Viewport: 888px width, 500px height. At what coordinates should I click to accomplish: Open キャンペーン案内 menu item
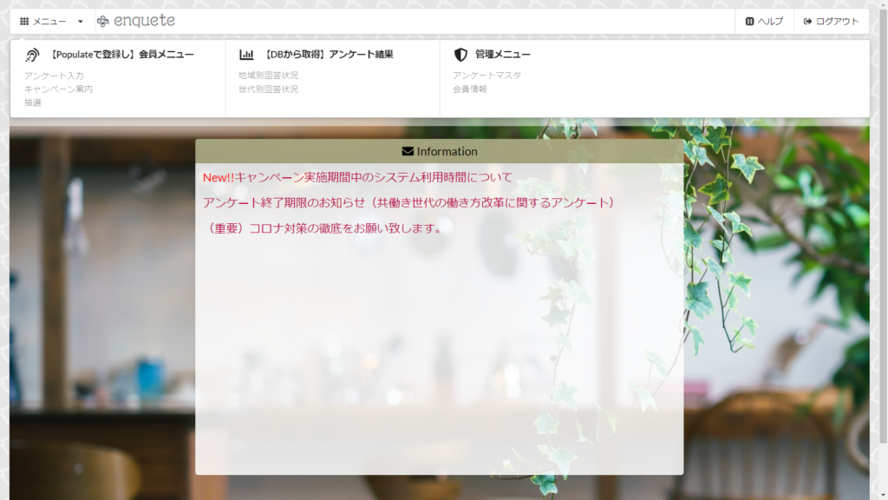[58, 89]
